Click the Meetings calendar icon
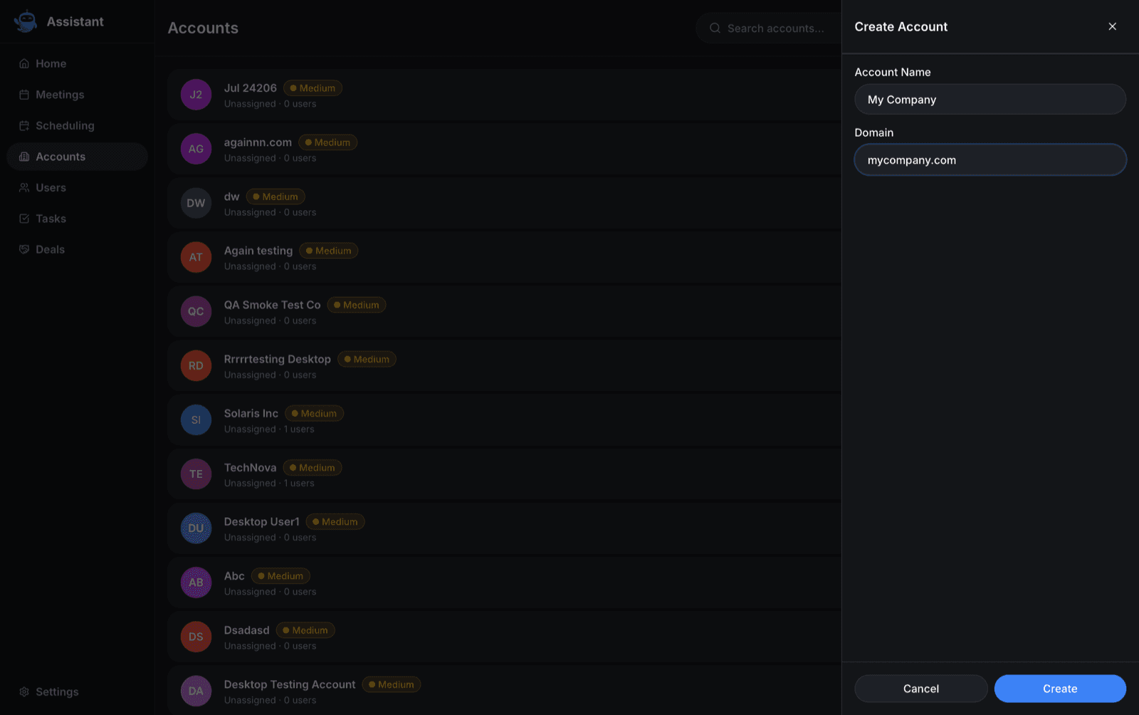 (24, 95)
